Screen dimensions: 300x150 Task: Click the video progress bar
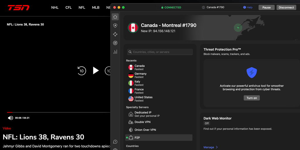pos(59,112)
